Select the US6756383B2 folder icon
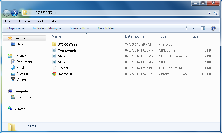This screenshot has height=133, width=222. tap(54, 45)
